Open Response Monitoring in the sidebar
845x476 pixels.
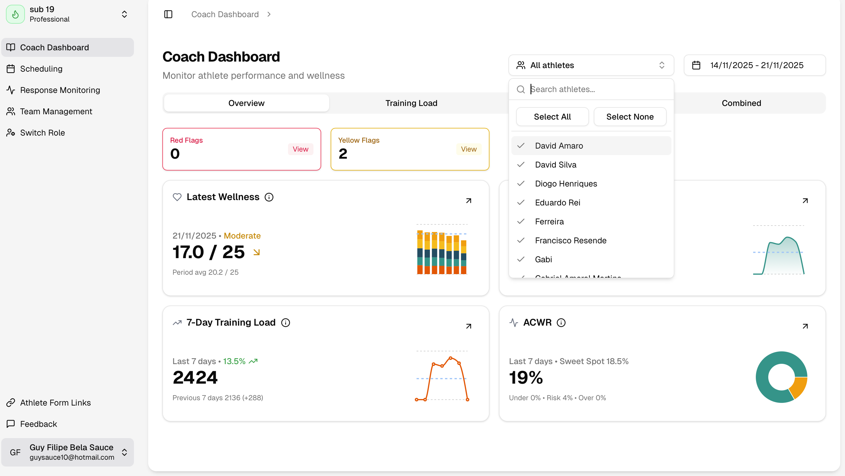point(60,90)
